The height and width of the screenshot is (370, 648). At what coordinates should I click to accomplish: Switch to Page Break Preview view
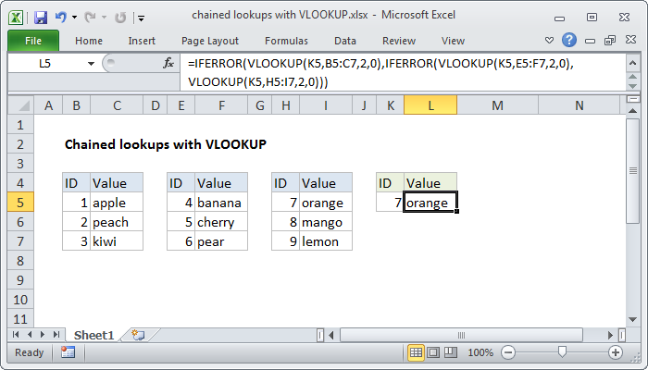453,352
